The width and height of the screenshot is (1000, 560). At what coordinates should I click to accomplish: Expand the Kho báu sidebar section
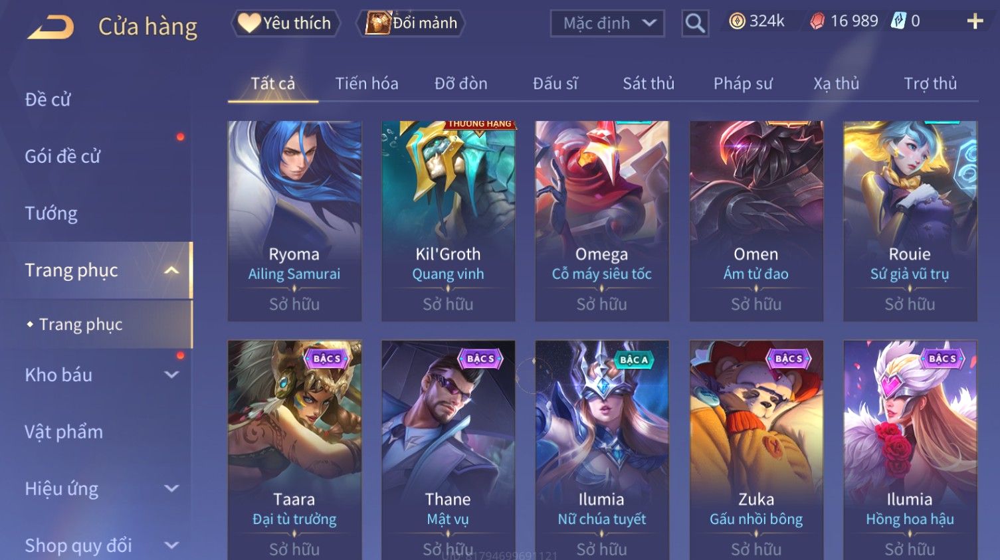click(x=171, y=375)
